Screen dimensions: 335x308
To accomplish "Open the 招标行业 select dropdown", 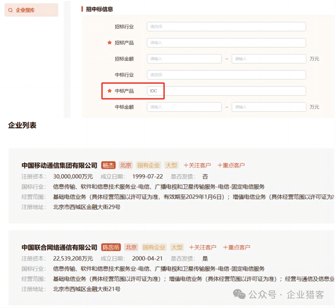I will point(226,27).
